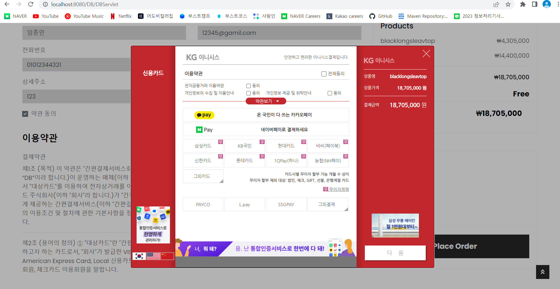Viewport: 560px width, 289px height.
Task: Close the KG Inicis payment popup
Action: (426, 54)
